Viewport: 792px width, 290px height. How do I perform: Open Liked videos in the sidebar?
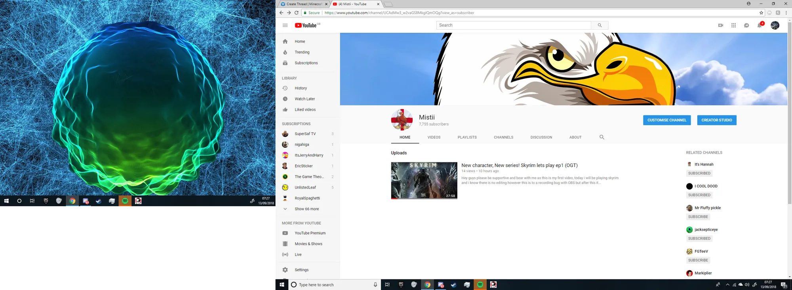point(305,110)
